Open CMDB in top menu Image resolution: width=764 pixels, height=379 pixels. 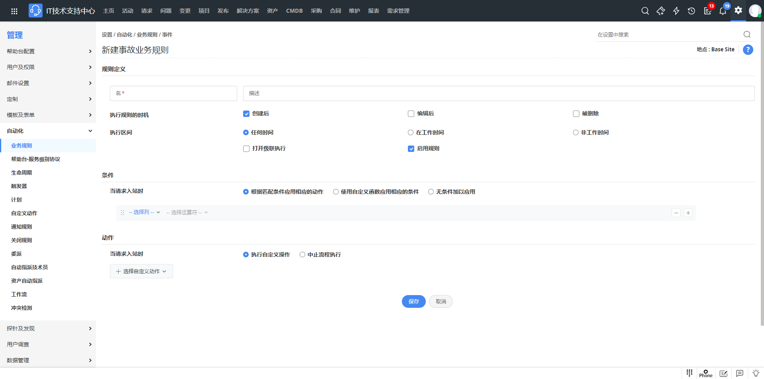click(x=294, y=11)
